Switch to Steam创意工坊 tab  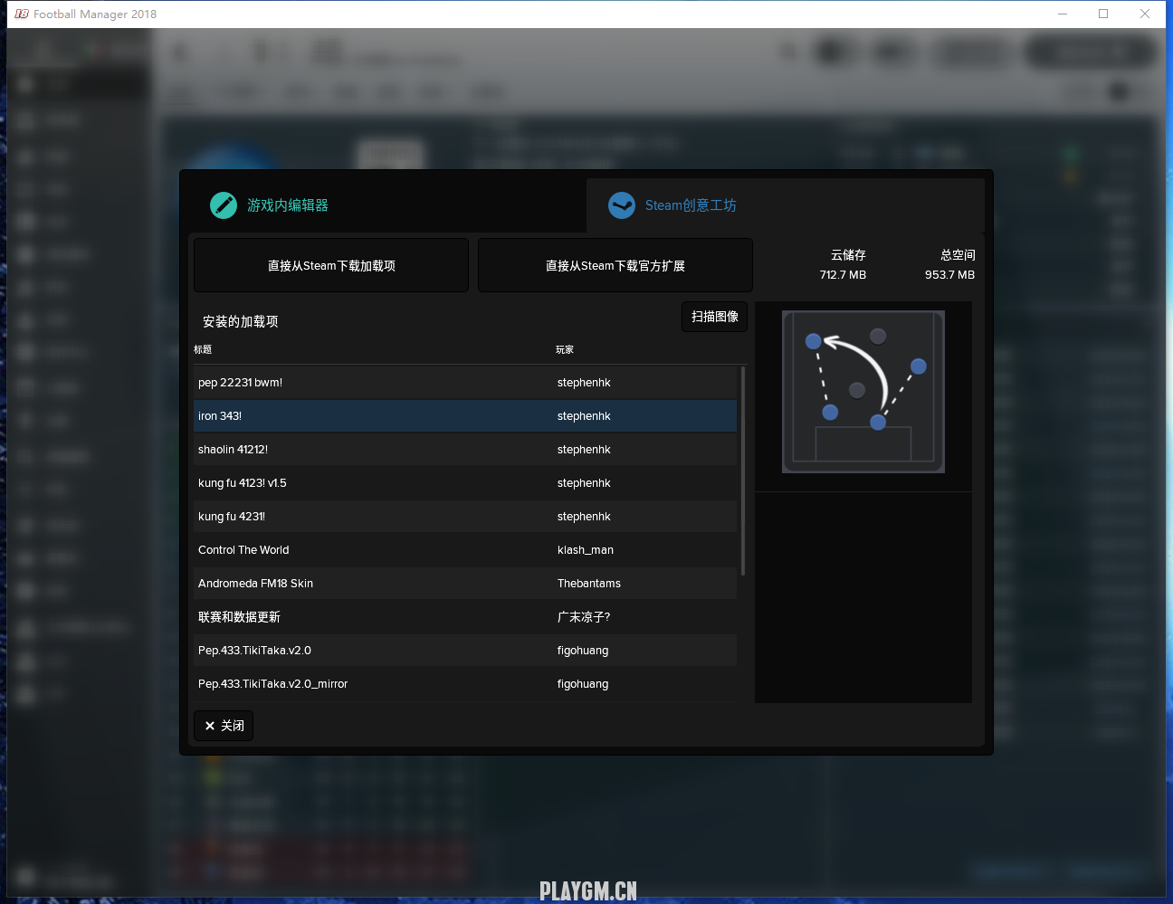[786, 205]
